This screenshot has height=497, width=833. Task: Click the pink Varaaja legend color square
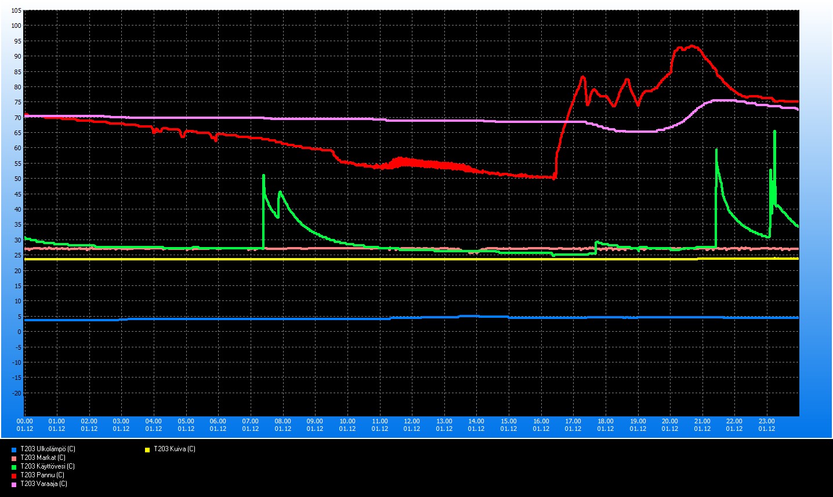(x=13, y=484)
